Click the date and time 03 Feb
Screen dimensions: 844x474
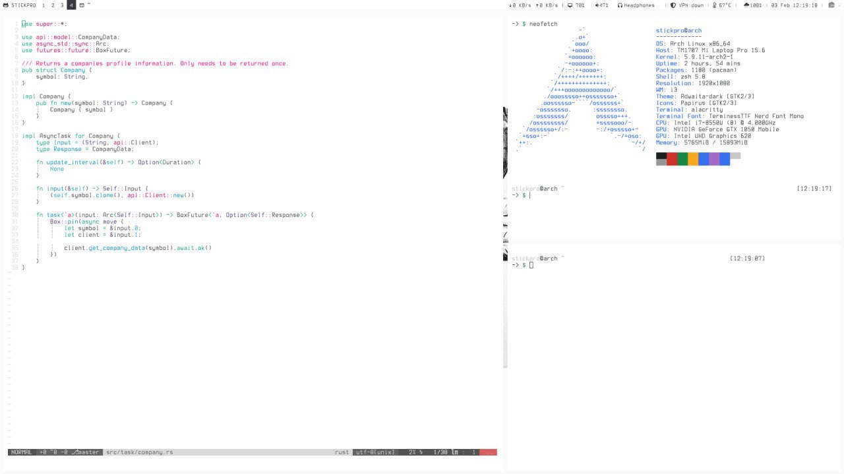point(795,5)
